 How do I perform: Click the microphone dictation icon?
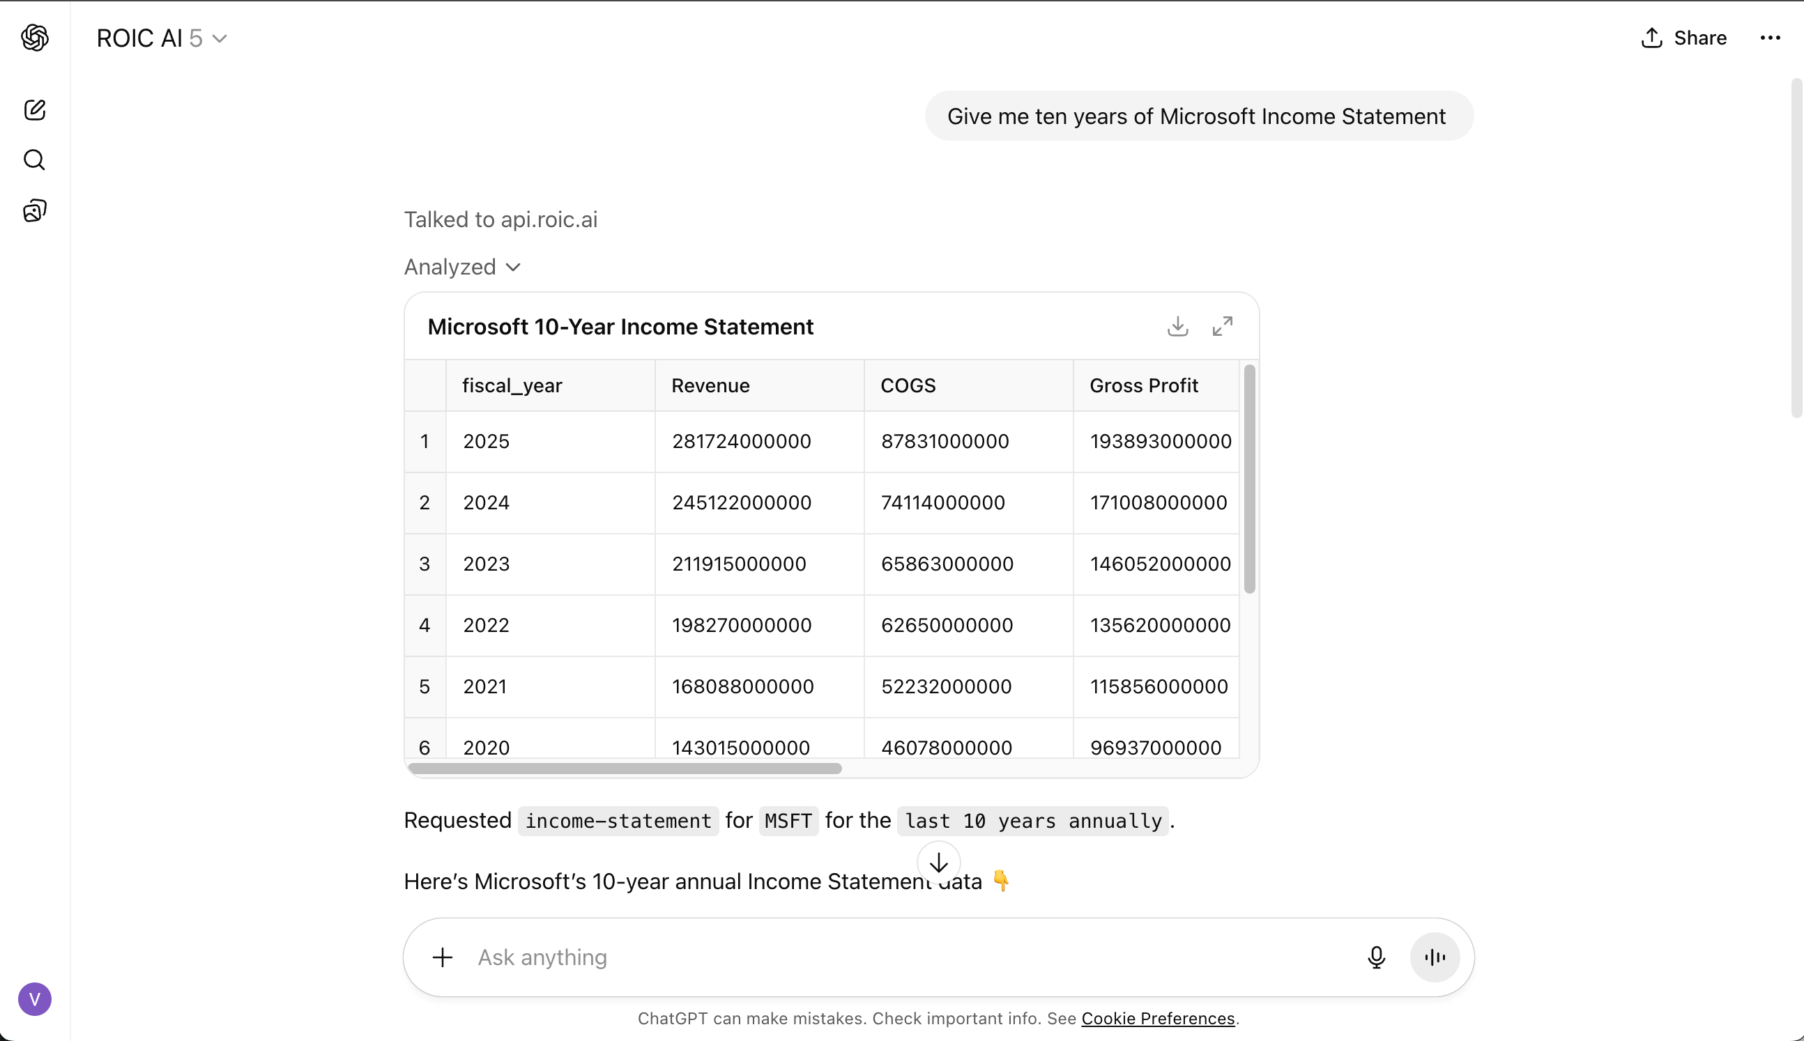[1376, 957]
